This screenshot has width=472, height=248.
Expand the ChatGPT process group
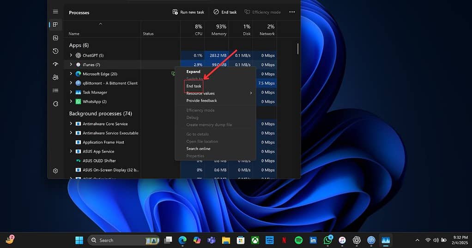[x=71, y=55]
